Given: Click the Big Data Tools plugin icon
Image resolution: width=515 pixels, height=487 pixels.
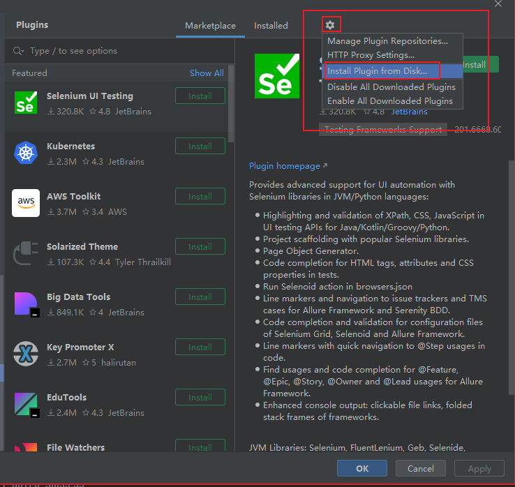Looking at the screenshot, I should (x=27, y=304).
